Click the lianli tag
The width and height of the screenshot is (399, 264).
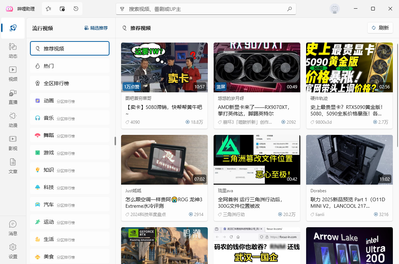317,215
